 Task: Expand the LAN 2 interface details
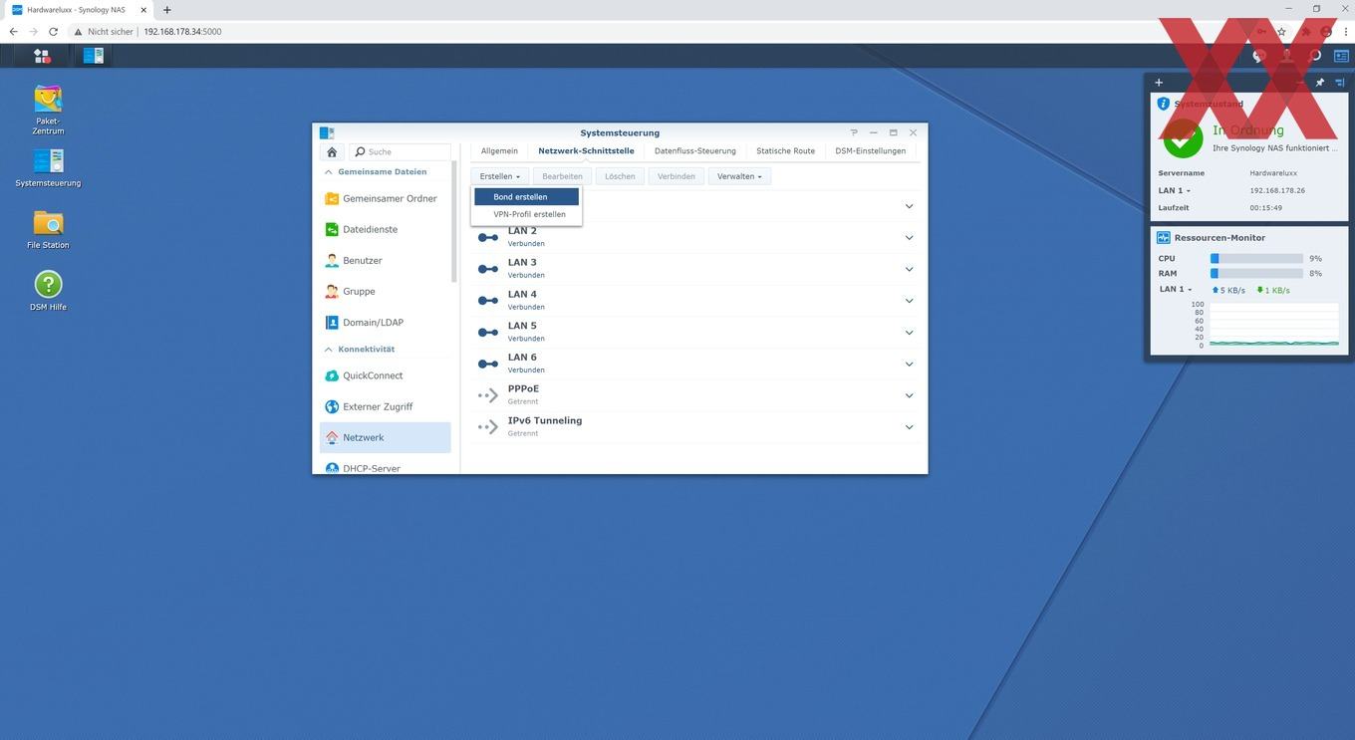[x=909, y=238]
